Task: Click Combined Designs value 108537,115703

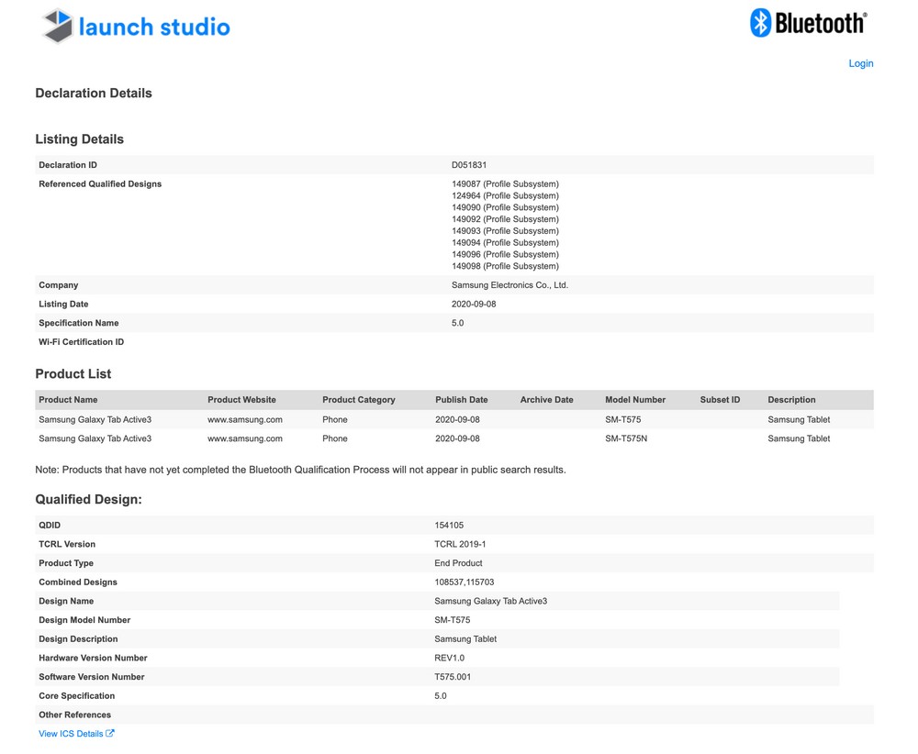Action: [x=465, y=582]
